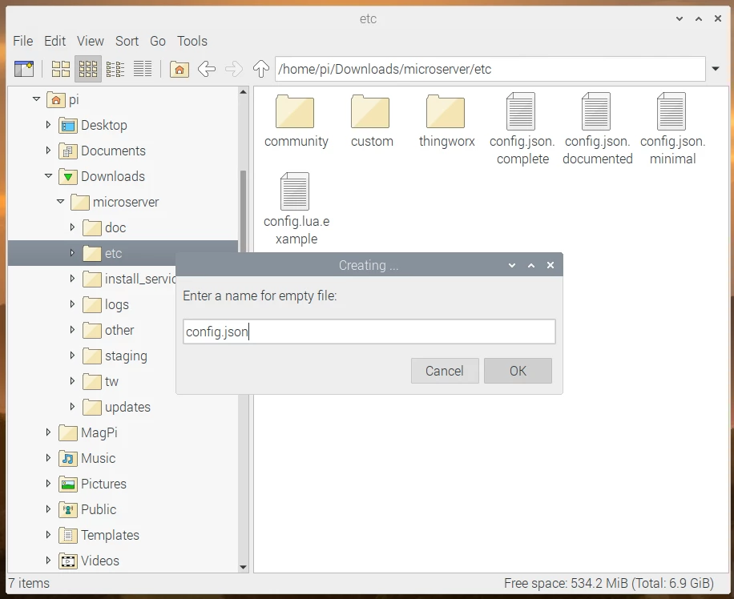Open the thingworx folder
734x599 pixels.
tap(446, 112)
